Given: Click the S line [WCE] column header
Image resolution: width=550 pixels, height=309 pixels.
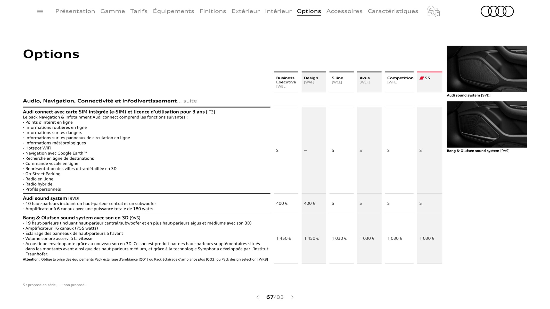Looking at the screenshot, I should click(x=341, y=82).
